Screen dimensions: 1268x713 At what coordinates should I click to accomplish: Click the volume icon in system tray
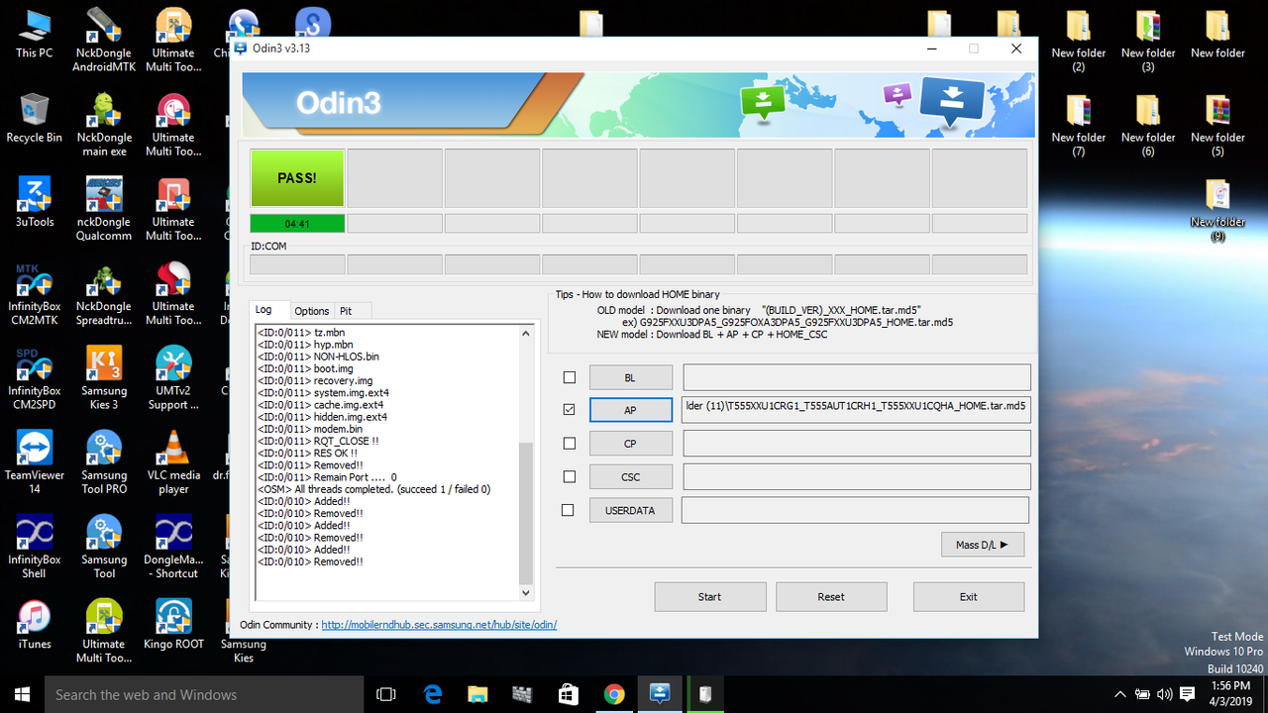(x=1164, y=694)
